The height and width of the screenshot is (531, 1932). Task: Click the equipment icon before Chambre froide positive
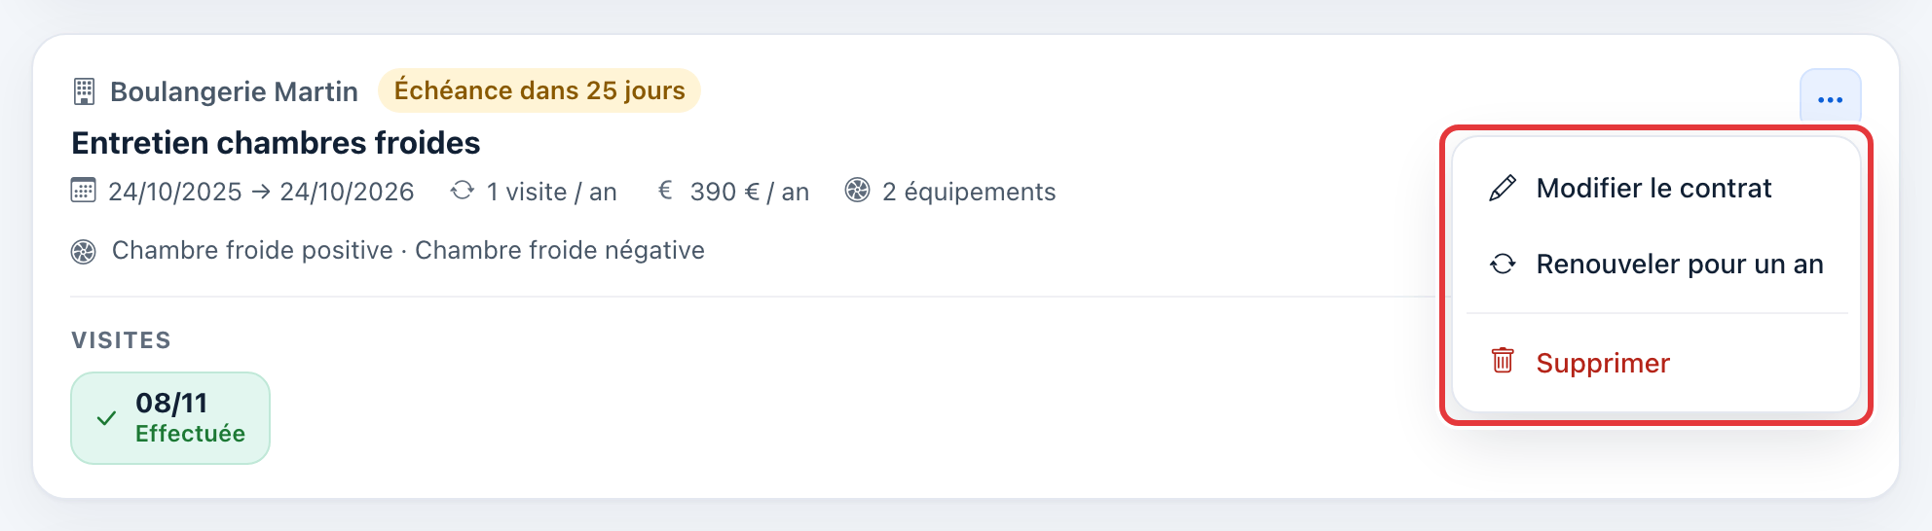[x=84, y=252]
